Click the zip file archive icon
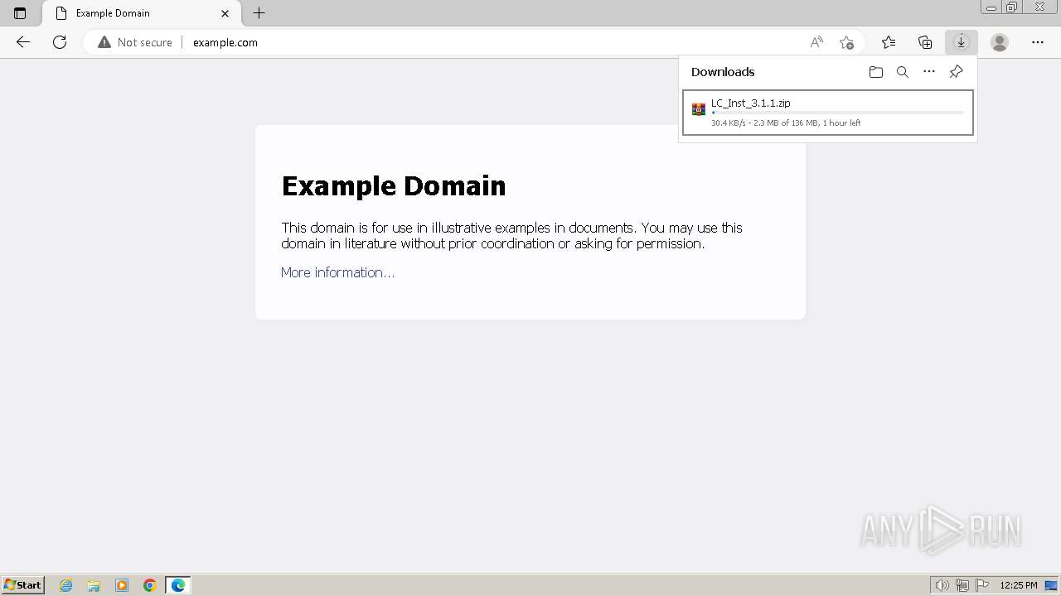 coord(699,109)
